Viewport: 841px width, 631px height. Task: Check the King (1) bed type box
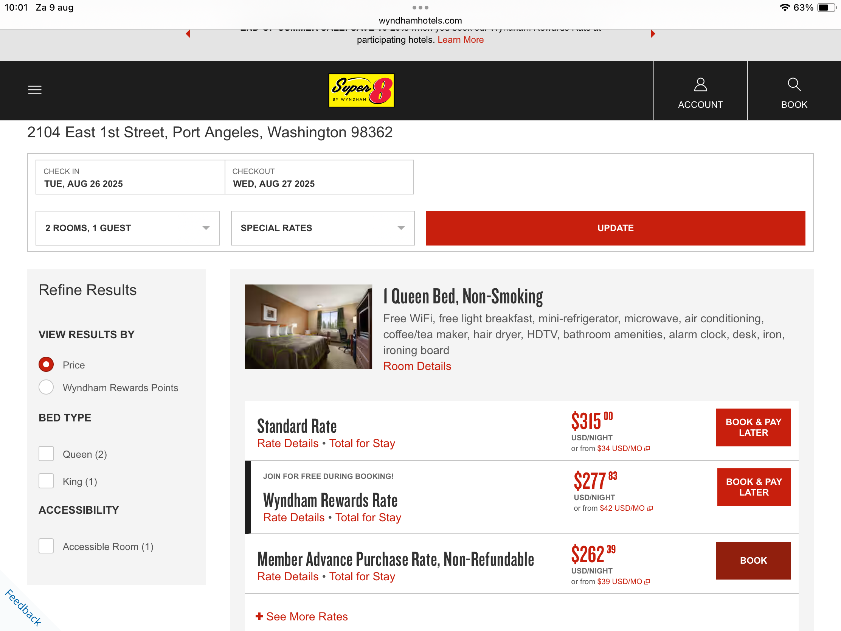click(46, 481)
